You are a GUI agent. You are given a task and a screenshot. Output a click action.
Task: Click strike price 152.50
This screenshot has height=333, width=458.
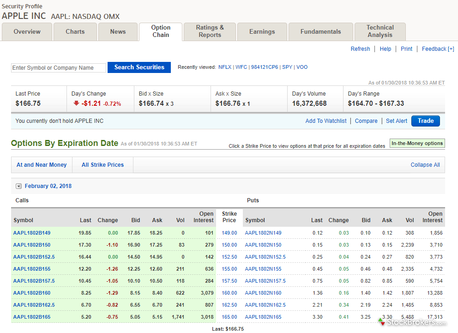tap(229, 257)
